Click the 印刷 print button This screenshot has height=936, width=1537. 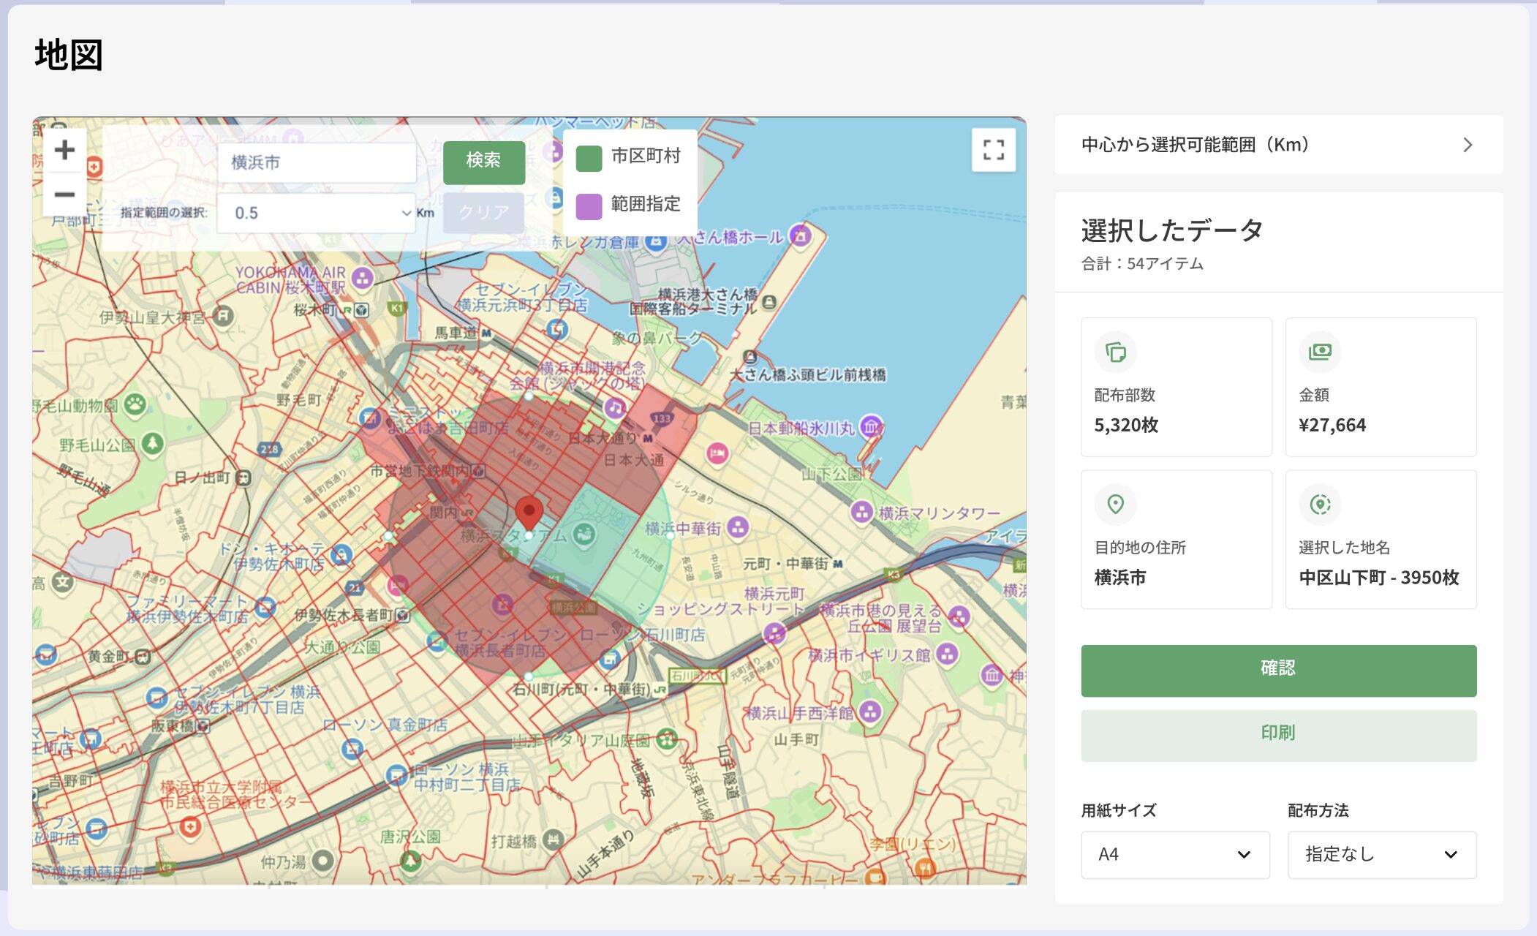(1278, 735)
